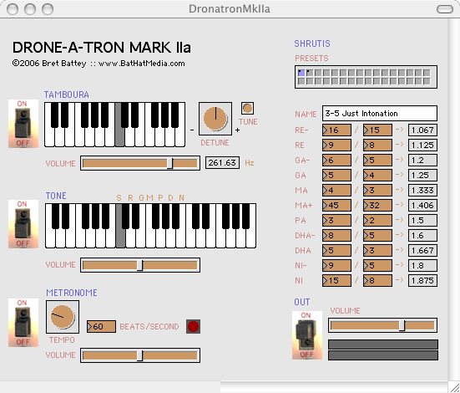Flip the Out ON/OFF switch
This screenshot has width=460, height=393.
tap(307, 335)
